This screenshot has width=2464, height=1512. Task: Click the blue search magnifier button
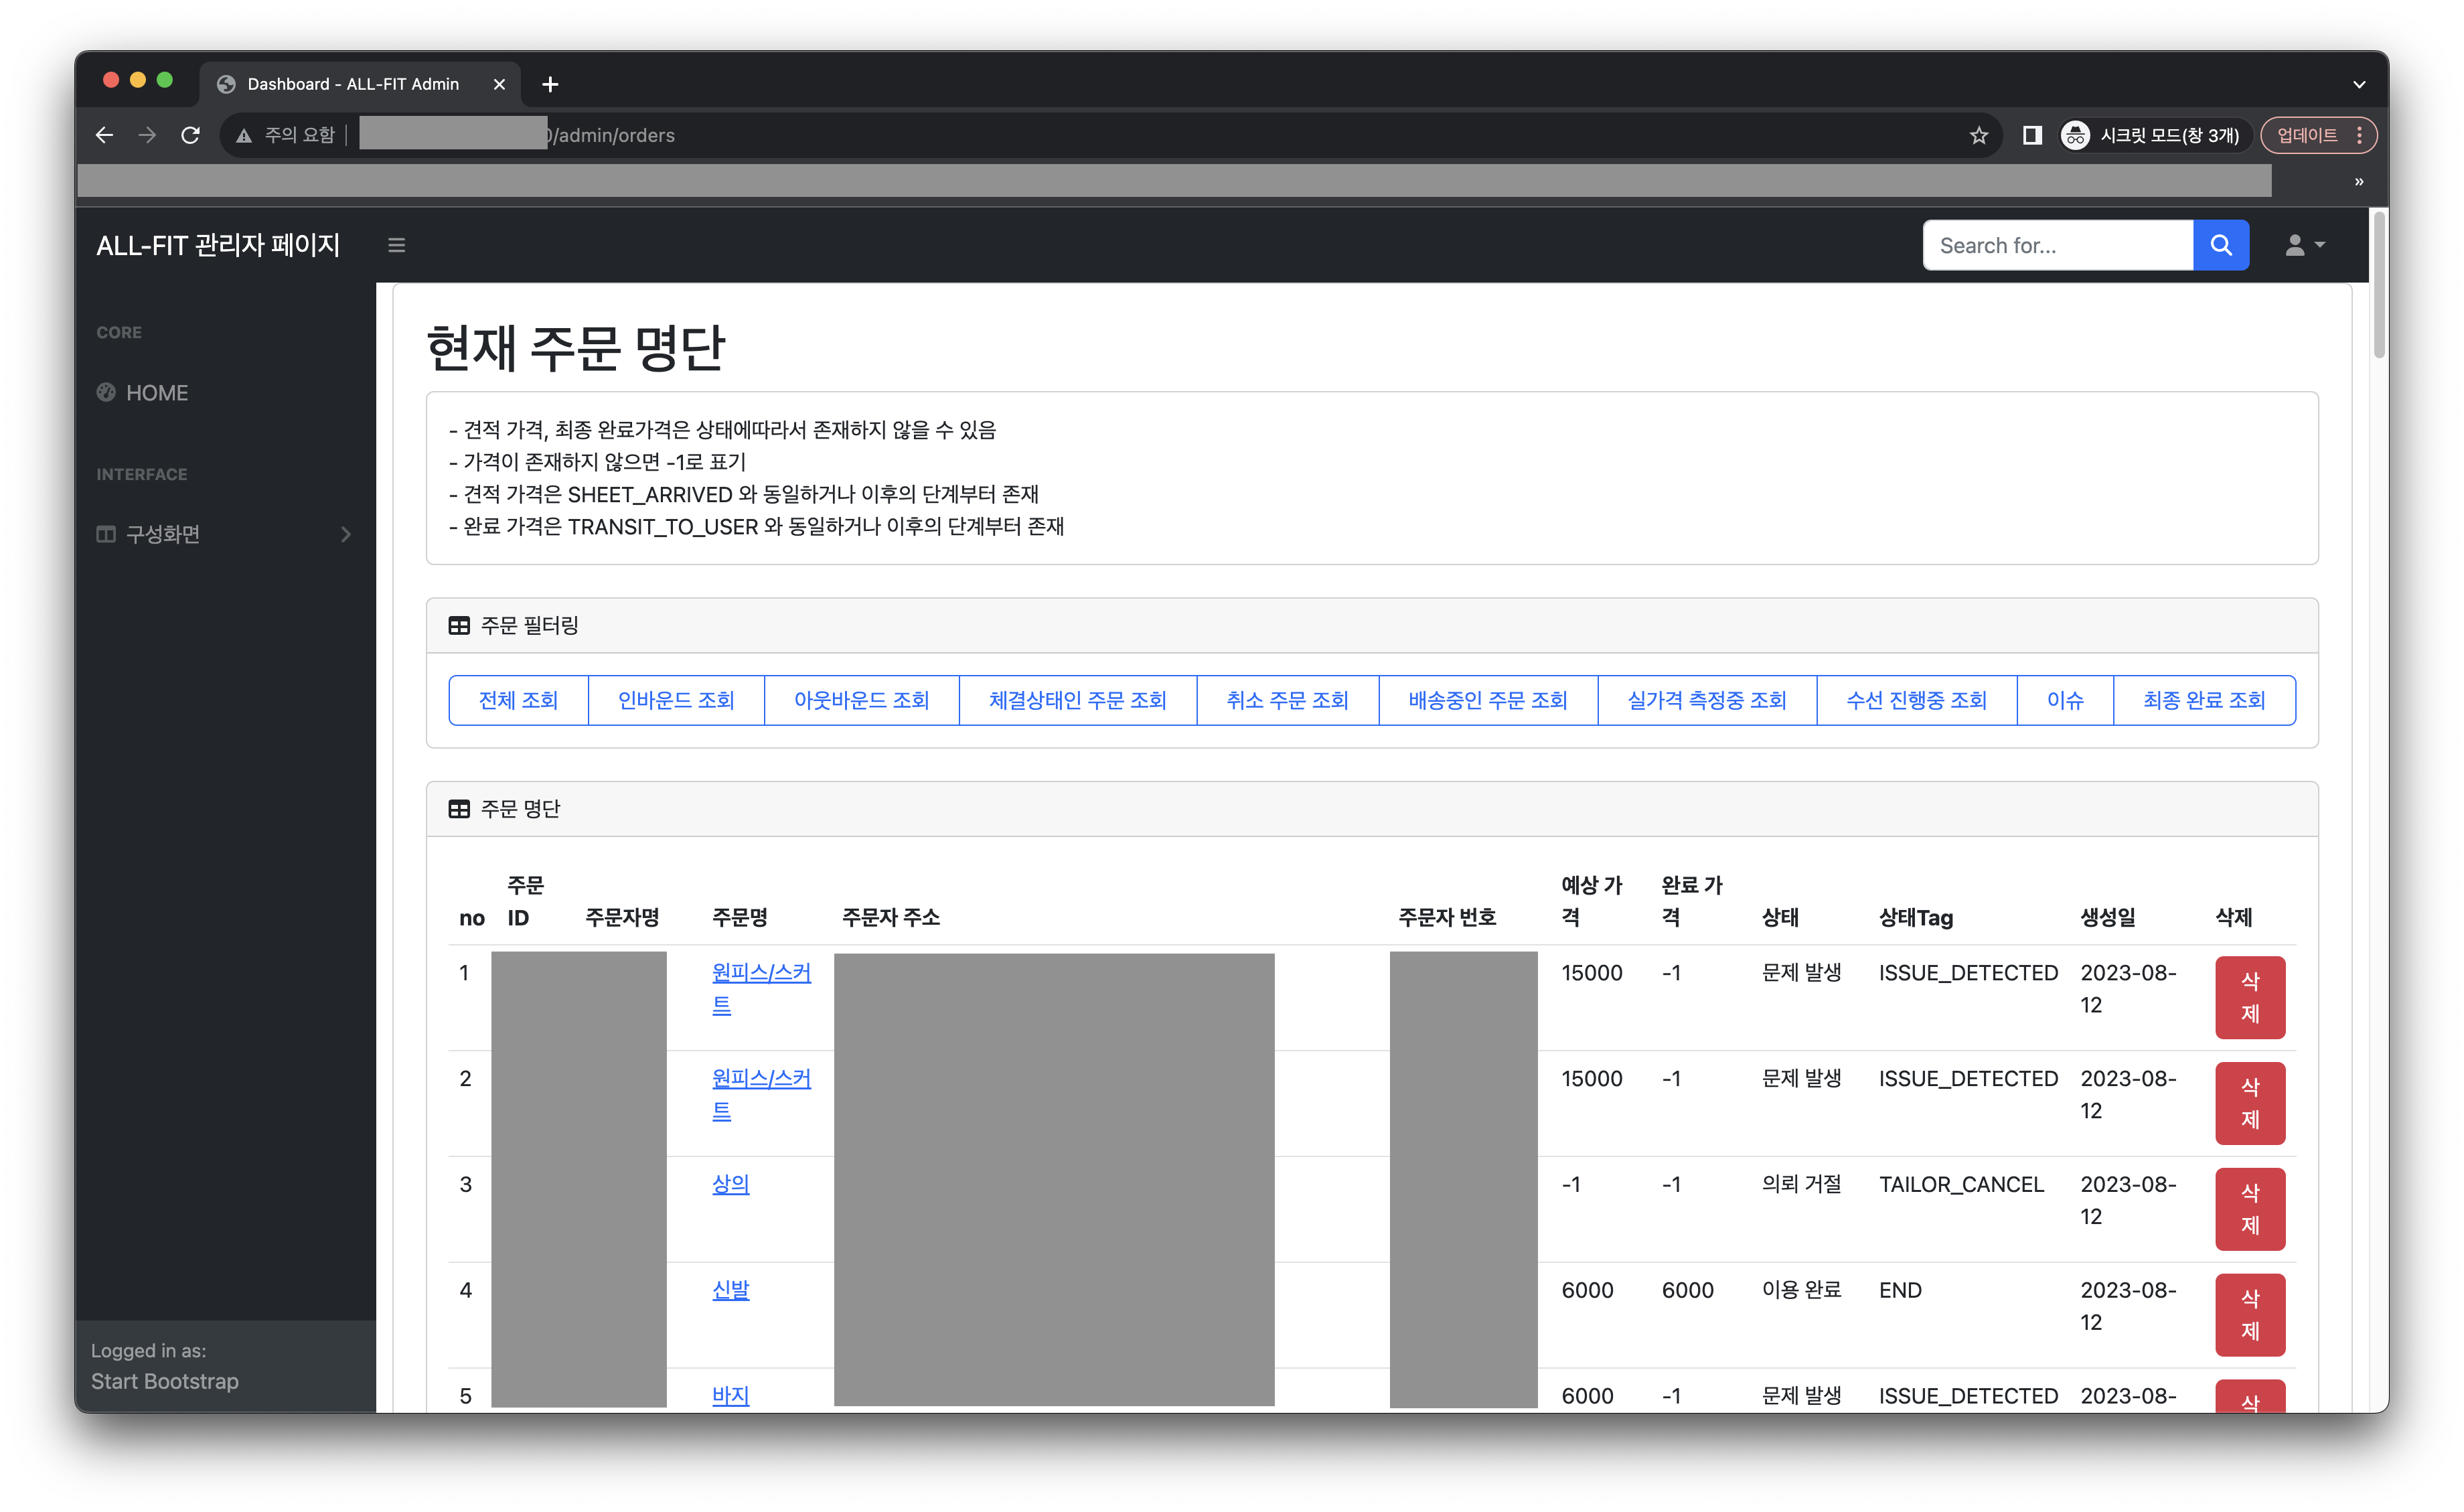2220,245
